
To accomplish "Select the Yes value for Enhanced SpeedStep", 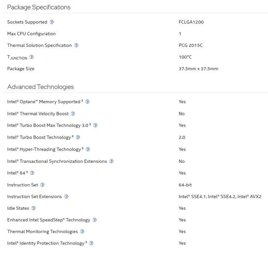I will click(x=182, y=220).
